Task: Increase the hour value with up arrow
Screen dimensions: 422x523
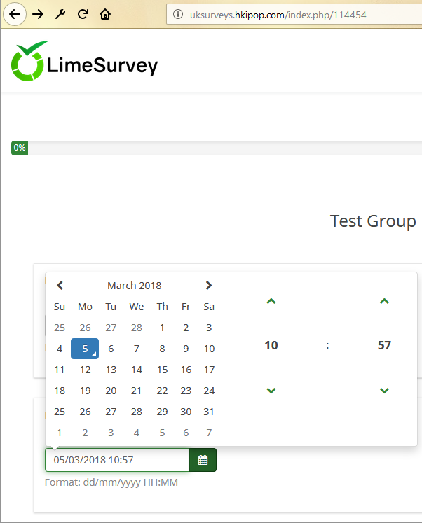Action: coord(271,302)
